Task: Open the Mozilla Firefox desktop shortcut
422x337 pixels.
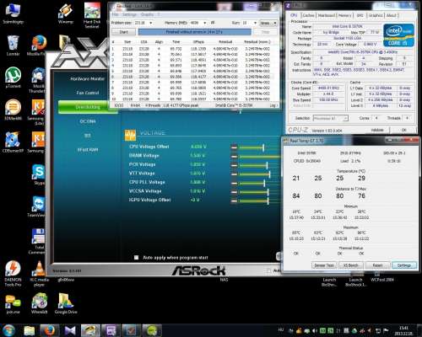Action: (x=39, y=45)
